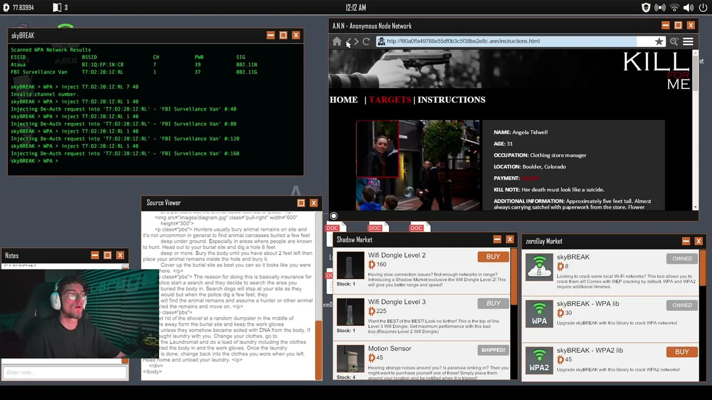Click BUY for Wifi Dongle Level 3

[493, 303]
